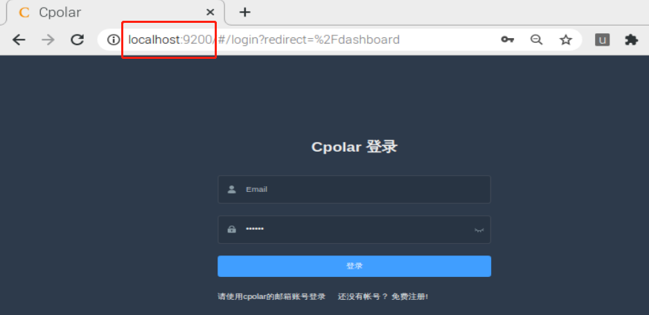Click the zoom magnifier icon in address bar
Screen dimensions: 649x315
(536, 39)
